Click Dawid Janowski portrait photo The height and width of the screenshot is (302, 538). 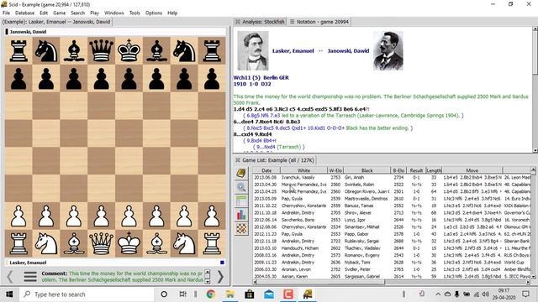pyautogui.click(x=388, y=50)
